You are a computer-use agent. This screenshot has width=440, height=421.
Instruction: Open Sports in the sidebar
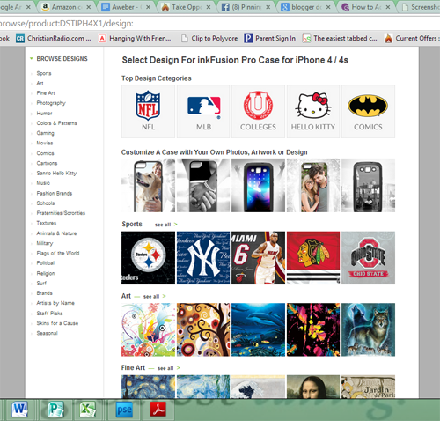(x=44, y=73)
